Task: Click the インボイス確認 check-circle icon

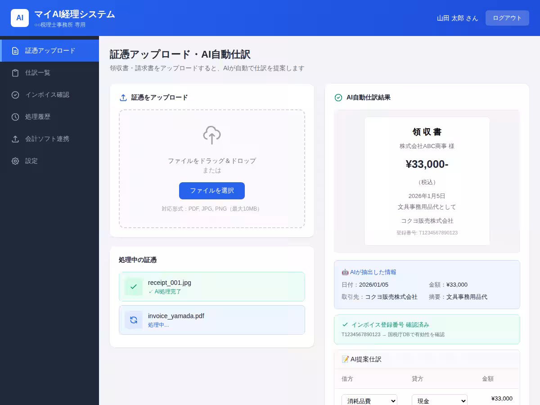Action: (x=15, y=94)
